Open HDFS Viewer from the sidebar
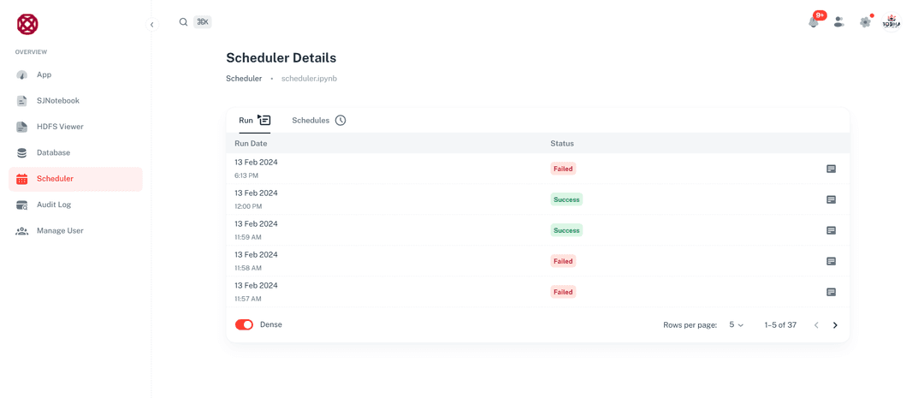The image size is (924, 398). point(60,127)
